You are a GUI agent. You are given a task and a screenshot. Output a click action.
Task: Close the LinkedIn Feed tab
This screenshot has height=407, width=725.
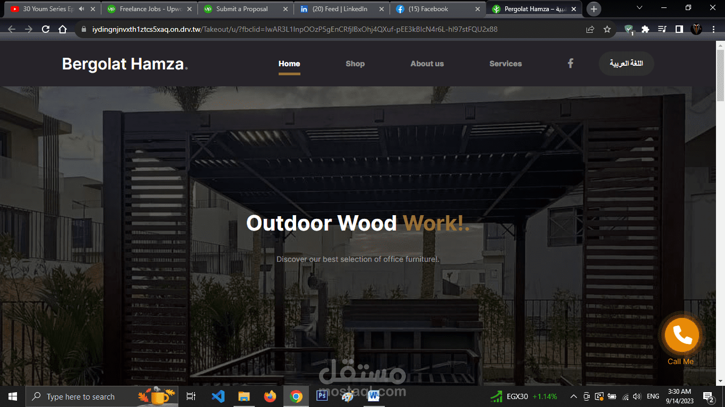[382, 9]
